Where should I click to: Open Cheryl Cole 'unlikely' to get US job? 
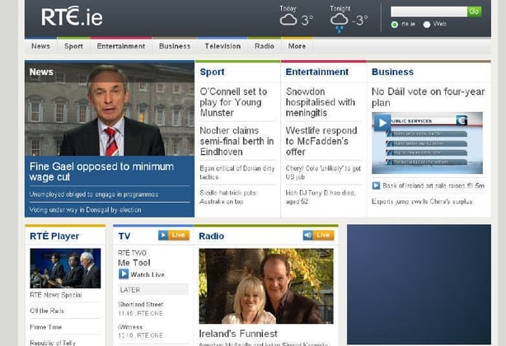323,172
